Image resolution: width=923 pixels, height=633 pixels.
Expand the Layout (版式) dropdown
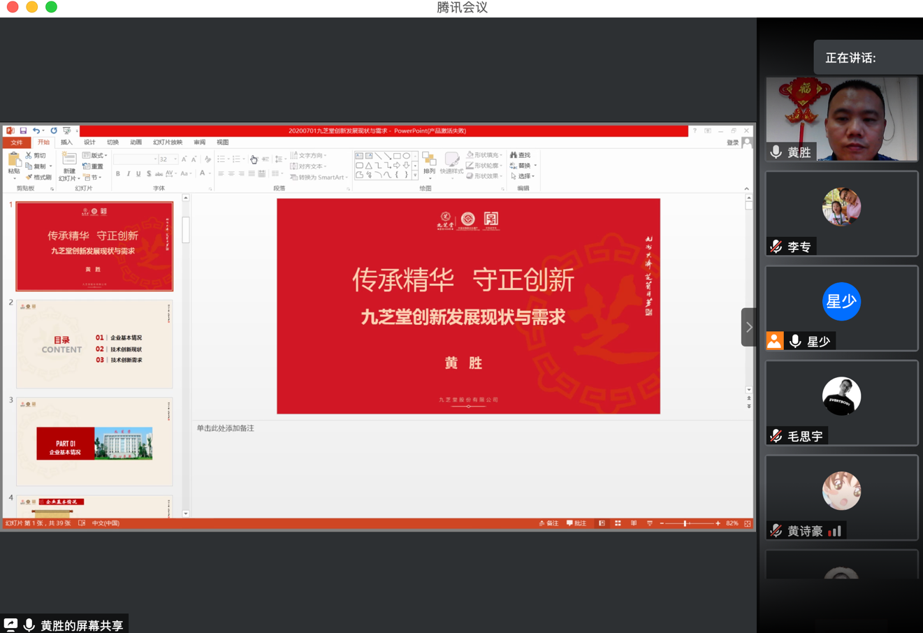pos(95,156)
